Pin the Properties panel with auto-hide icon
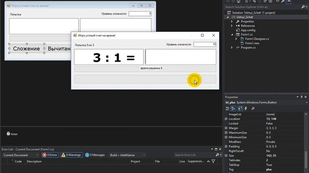The height and width of the screenshot is (173, 309). pos(301,97)
